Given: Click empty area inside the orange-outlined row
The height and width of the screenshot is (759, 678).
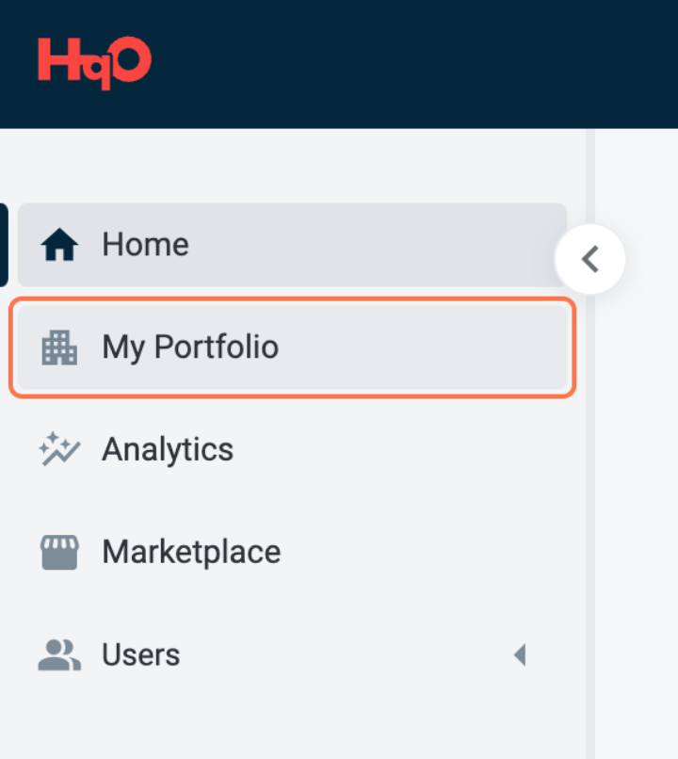Looking at the screenshot, I should (x=424, y=347).
